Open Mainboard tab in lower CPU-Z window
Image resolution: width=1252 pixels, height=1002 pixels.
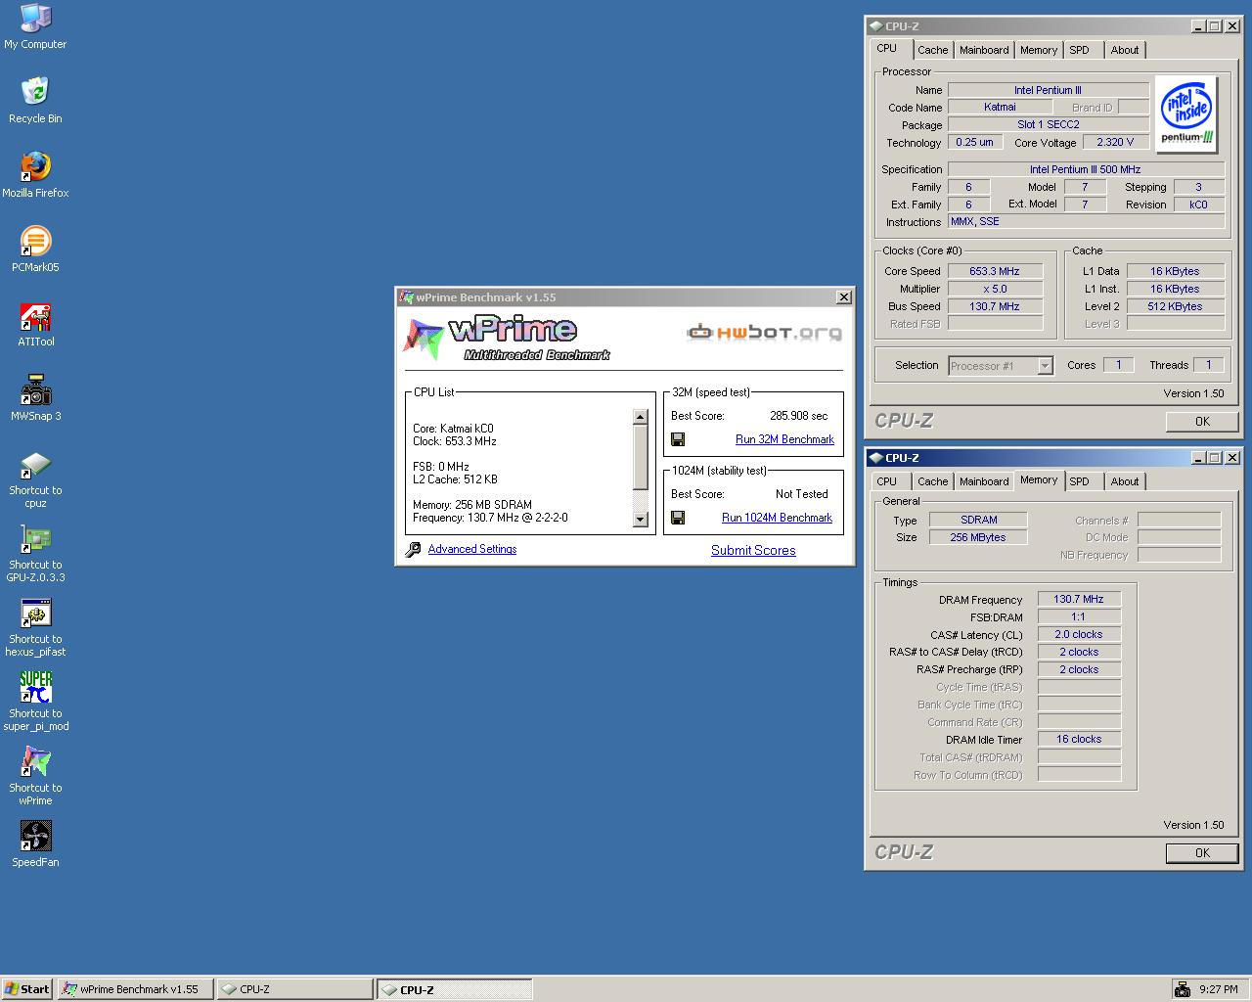984,481
